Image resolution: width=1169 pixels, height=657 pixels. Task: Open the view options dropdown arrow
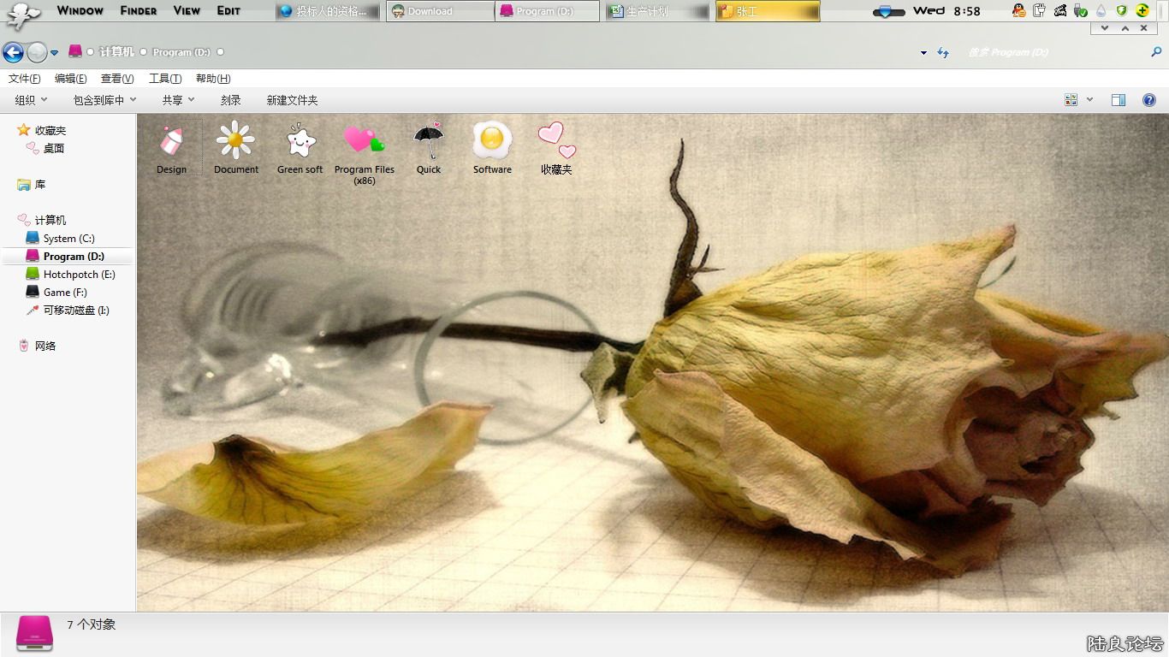[x=1089, y=100]
